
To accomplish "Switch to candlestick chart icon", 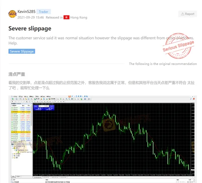I will (x=61, y=99).
